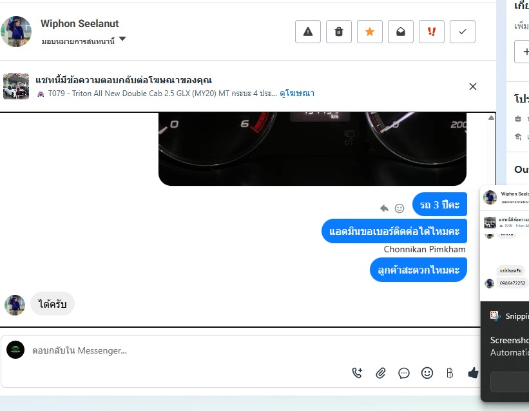The width and height of the screenshot is (529, 411).
Task: Start a call with phone-plus icon
Action: (x=357, y=373)
